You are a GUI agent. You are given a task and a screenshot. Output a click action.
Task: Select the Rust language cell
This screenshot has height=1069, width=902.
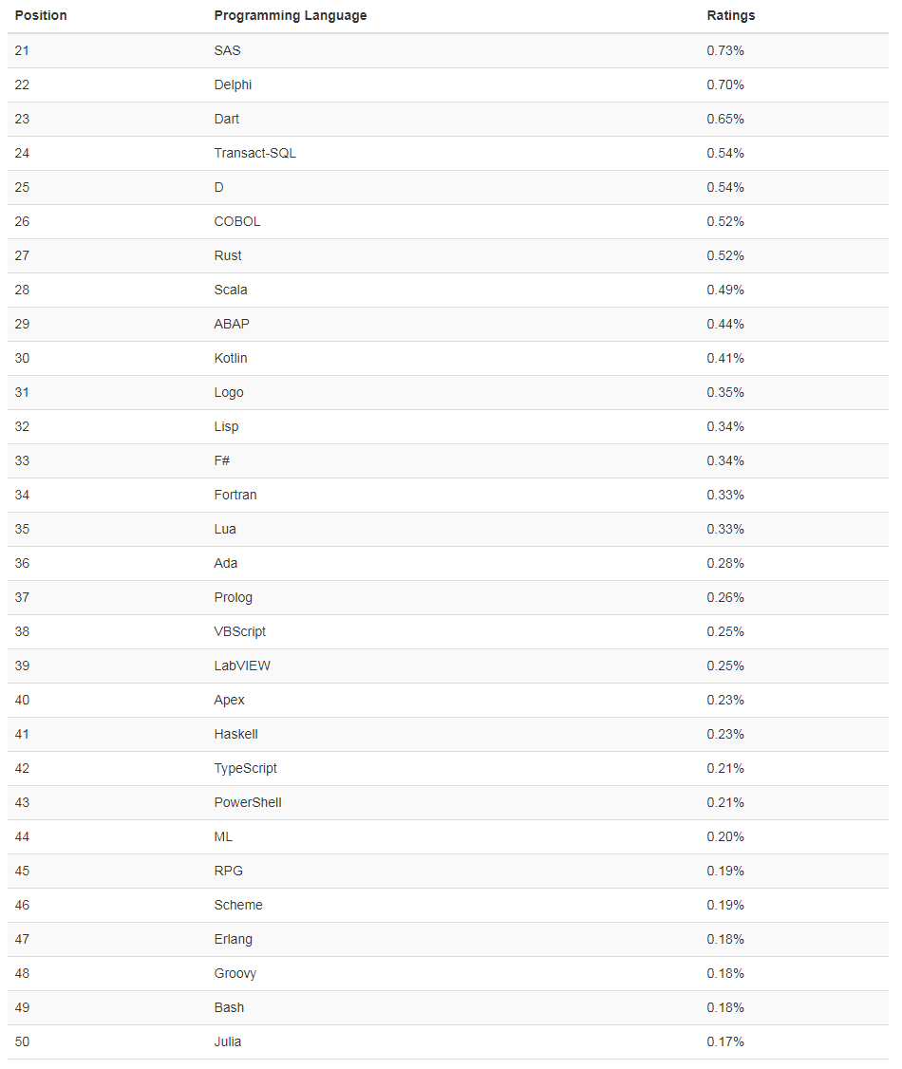(x=228, y=255)
